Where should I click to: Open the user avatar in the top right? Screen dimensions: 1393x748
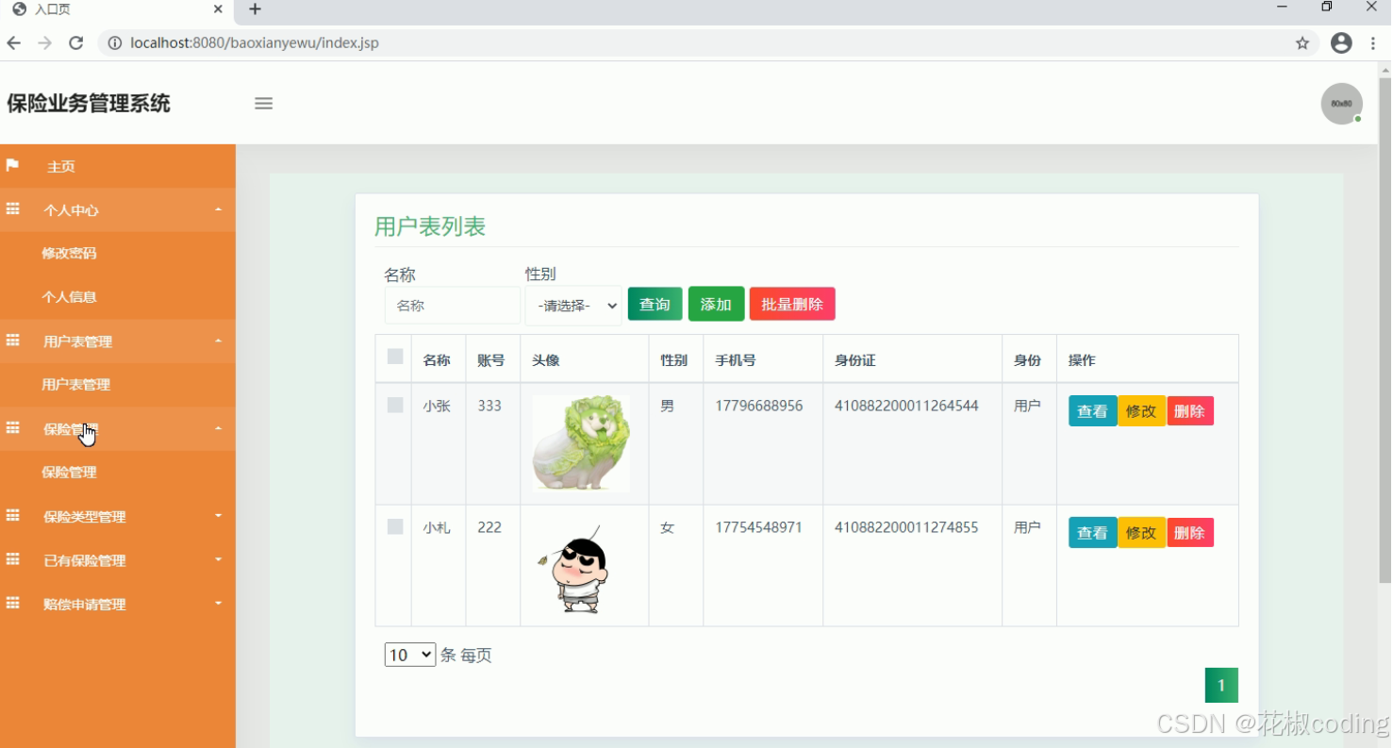pyautogui.click(x=1341, y=104)
